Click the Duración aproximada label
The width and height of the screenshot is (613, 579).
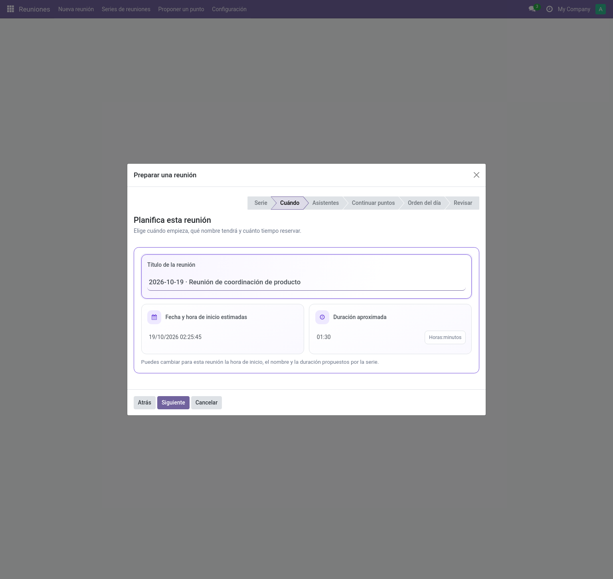(x=360, y=317)
